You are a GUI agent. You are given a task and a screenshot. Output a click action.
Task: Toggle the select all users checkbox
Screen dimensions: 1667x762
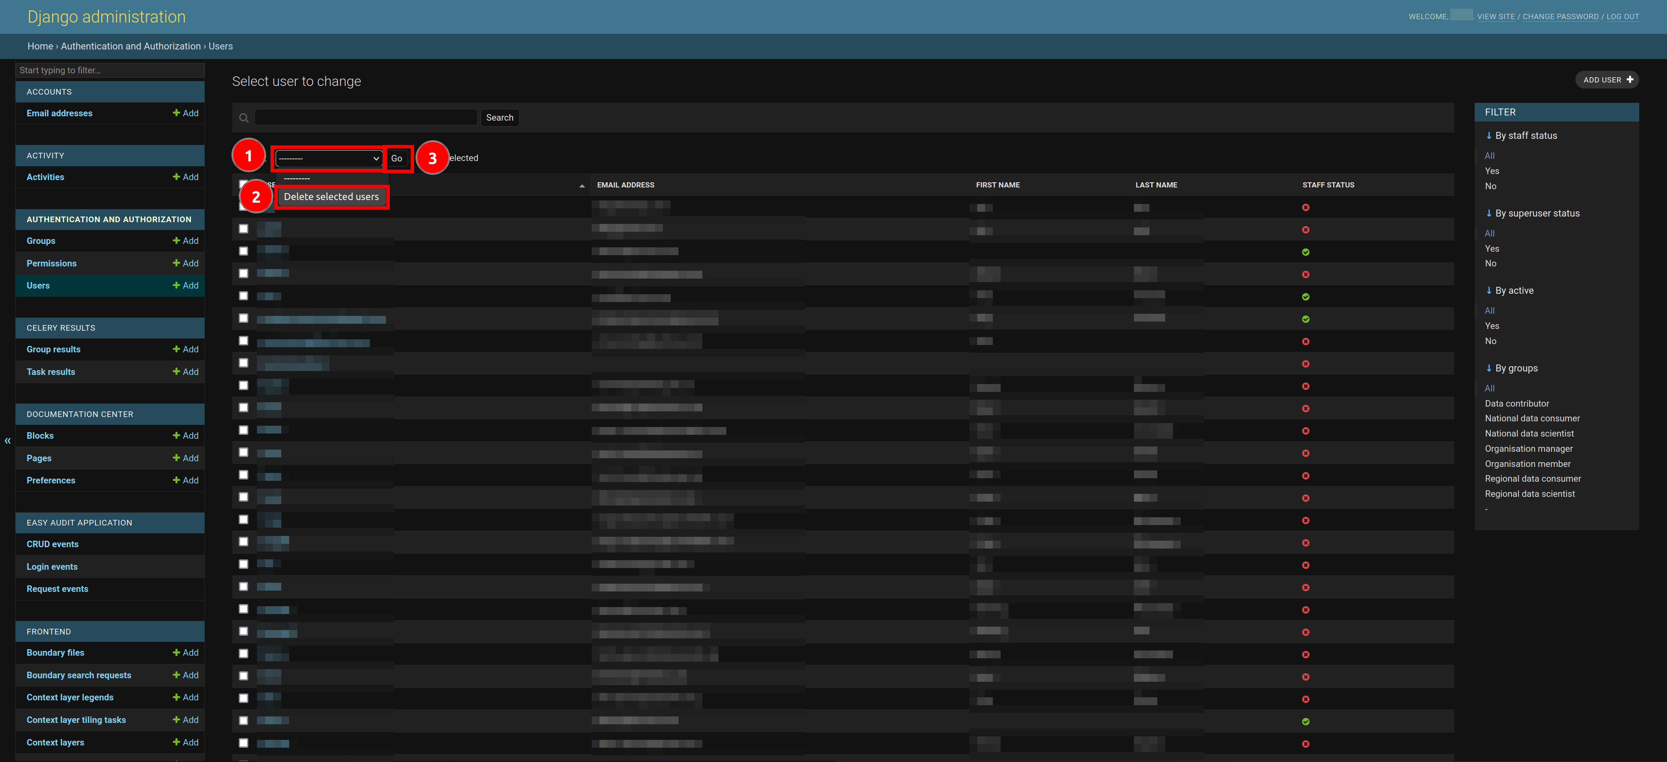tap(241, 184)
